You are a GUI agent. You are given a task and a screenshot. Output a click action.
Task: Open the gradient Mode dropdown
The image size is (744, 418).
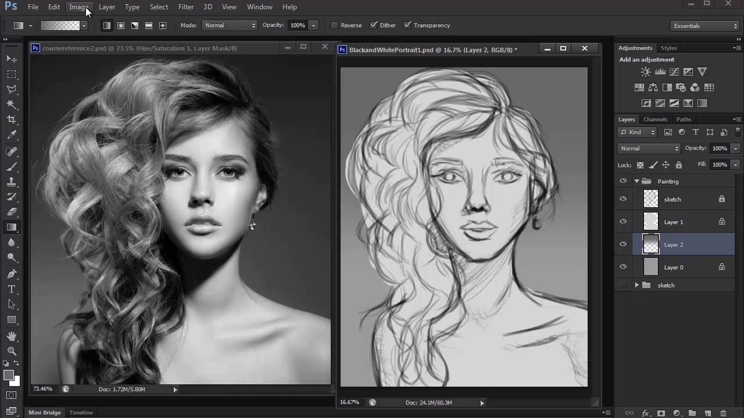coord(230,26)
